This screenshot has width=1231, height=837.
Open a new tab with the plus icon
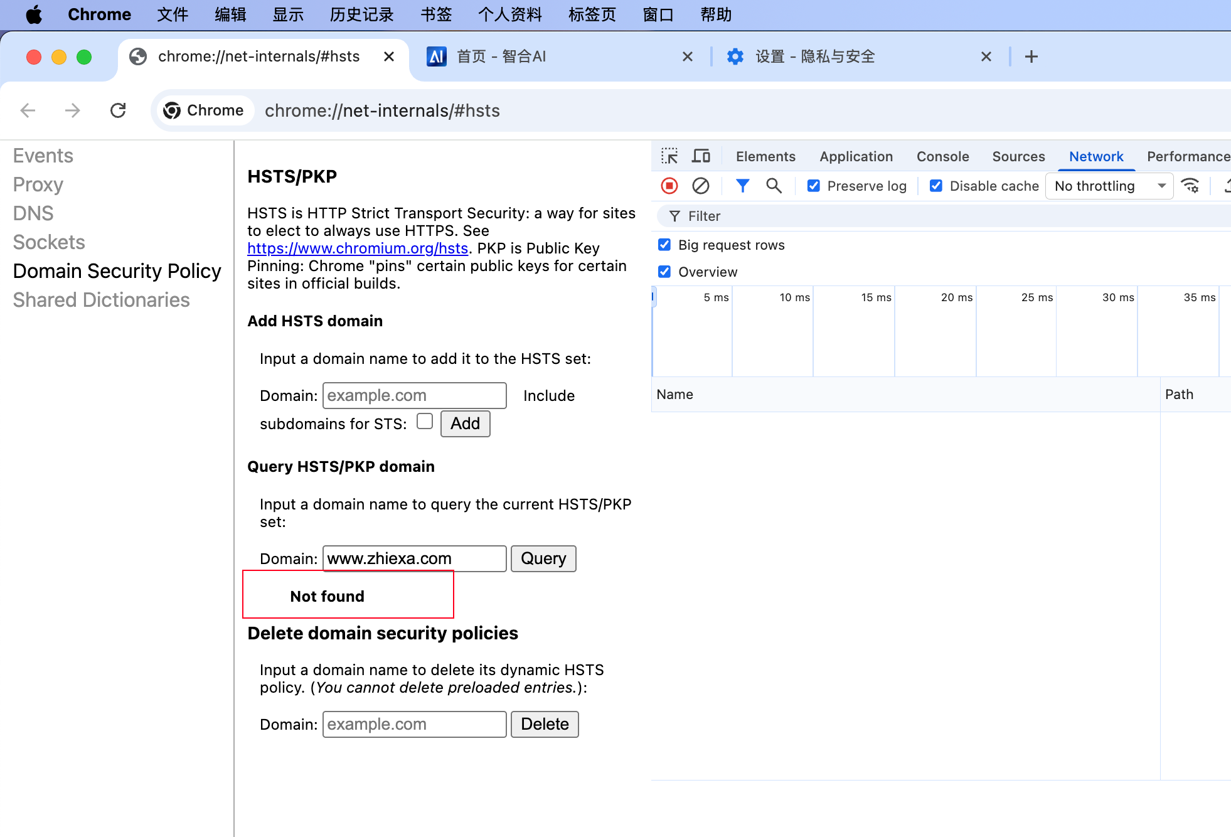click(1031, 56)
